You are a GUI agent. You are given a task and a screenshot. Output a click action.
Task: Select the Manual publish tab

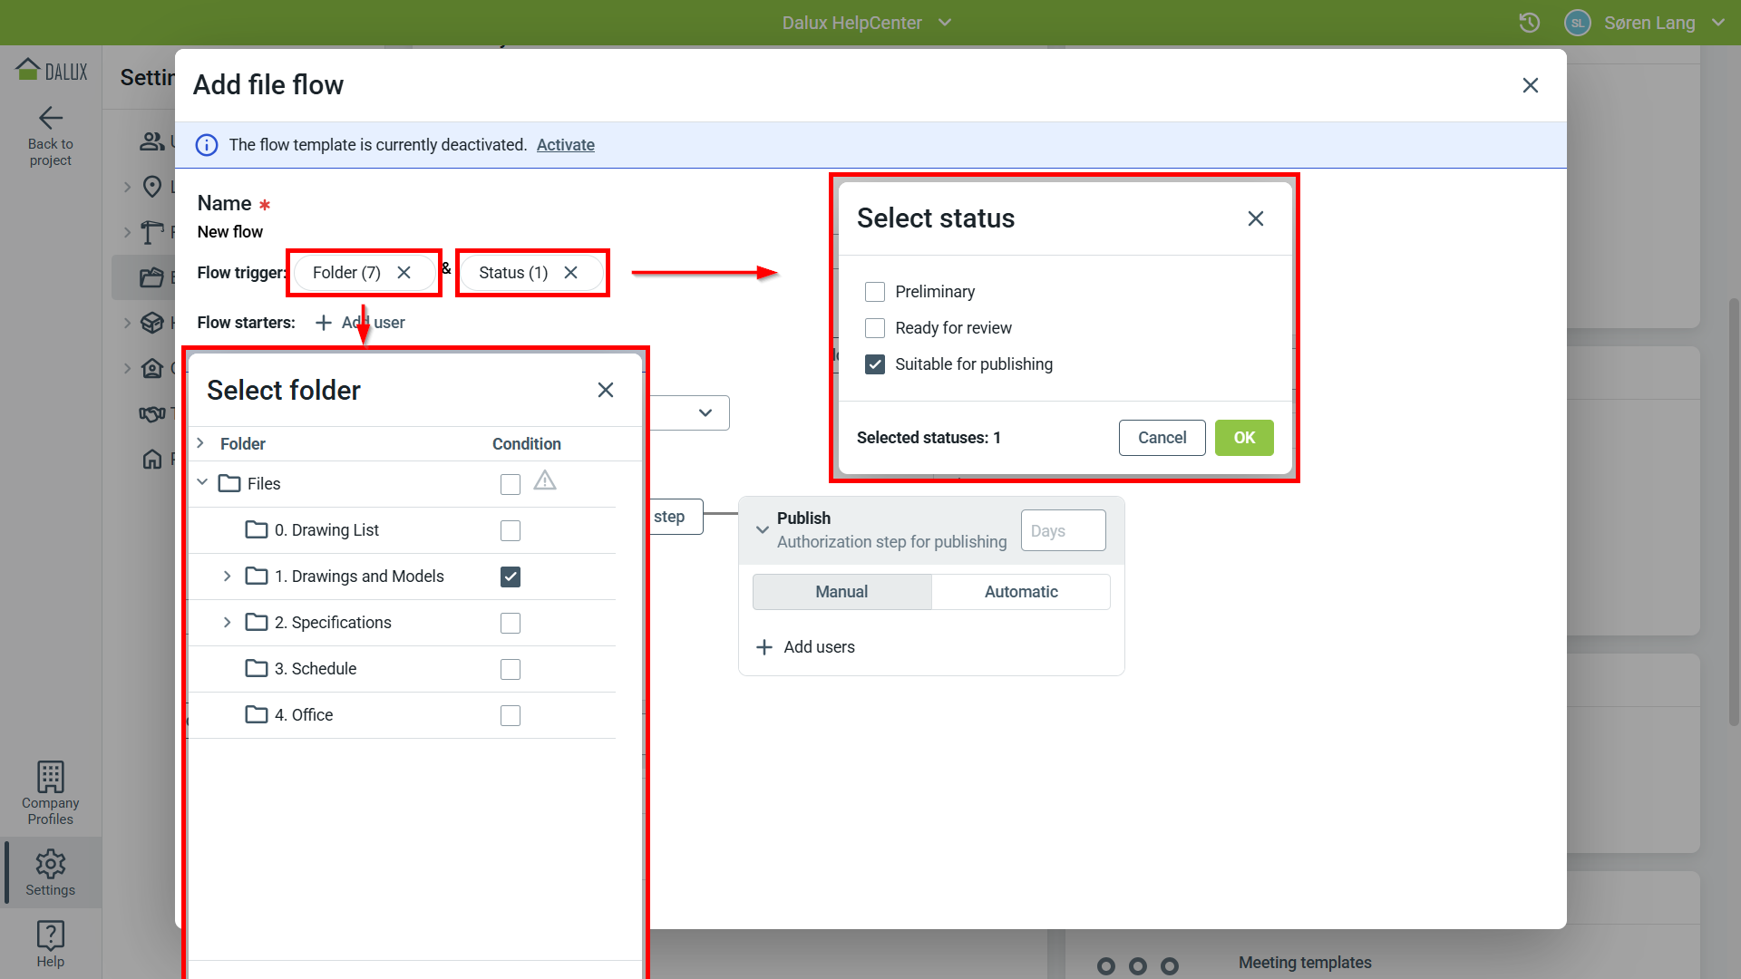(x=841, y=592)
